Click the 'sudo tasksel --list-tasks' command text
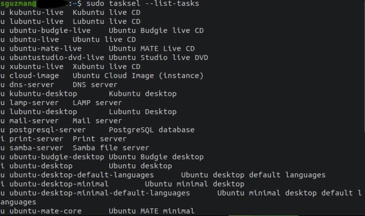Screen dimensions: 365x216 tap(142, 4)
